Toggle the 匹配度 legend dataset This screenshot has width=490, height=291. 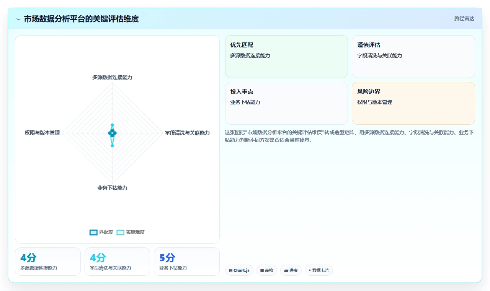(x=101, y=232)
